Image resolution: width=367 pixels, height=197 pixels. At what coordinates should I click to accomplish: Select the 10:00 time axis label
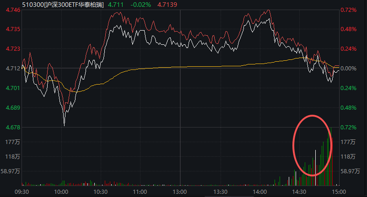pyautogui.click(x=61, y=192)
